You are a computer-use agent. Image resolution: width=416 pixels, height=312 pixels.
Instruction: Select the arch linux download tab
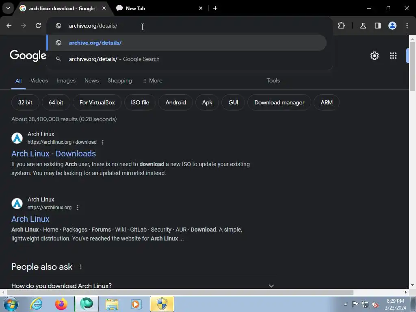pyautogui.click(x=61, y=8)
